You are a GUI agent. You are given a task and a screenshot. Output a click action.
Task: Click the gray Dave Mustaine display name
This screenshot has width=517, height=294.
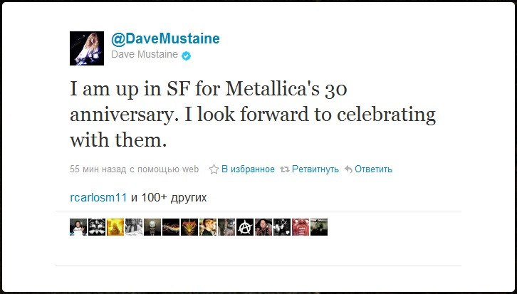click(145, 54)
